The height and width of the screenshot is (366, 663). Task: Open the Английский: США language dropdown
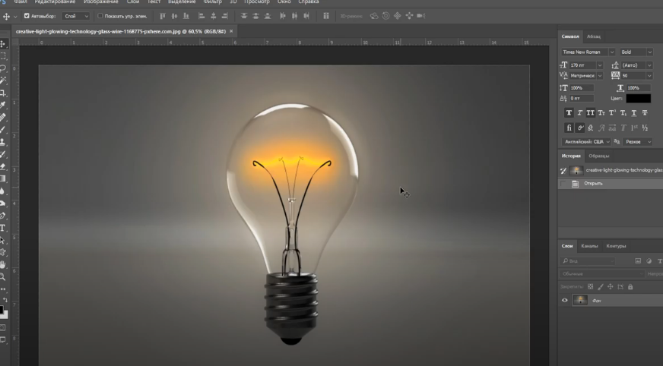[x=586, y=142]
